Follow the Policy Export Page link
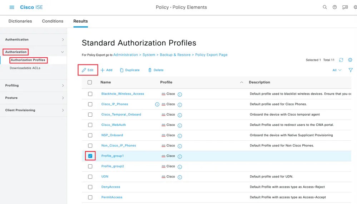The height and width of the screenshot is (204, 357). click(x=211, y=55)
